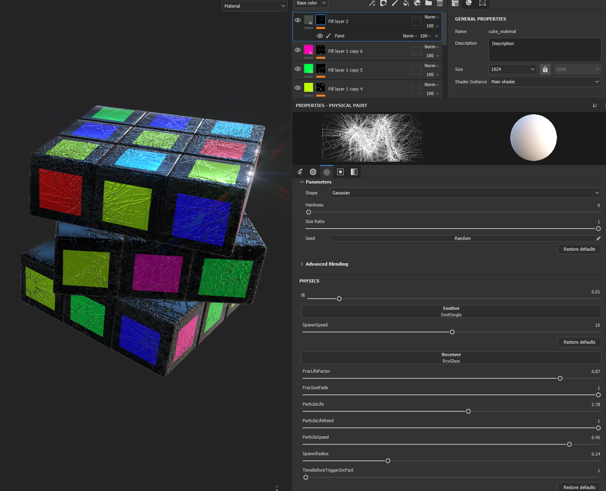
Task: Open blend mode dropdown of Fill layer 2
Action: (431, 17)
